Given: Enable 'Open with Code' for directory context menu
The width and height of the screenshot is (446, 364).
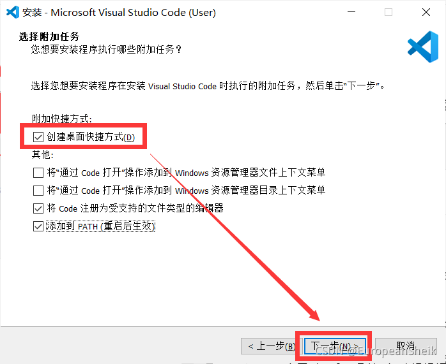Looking at the screenshot, I should [x=38, y=191].
